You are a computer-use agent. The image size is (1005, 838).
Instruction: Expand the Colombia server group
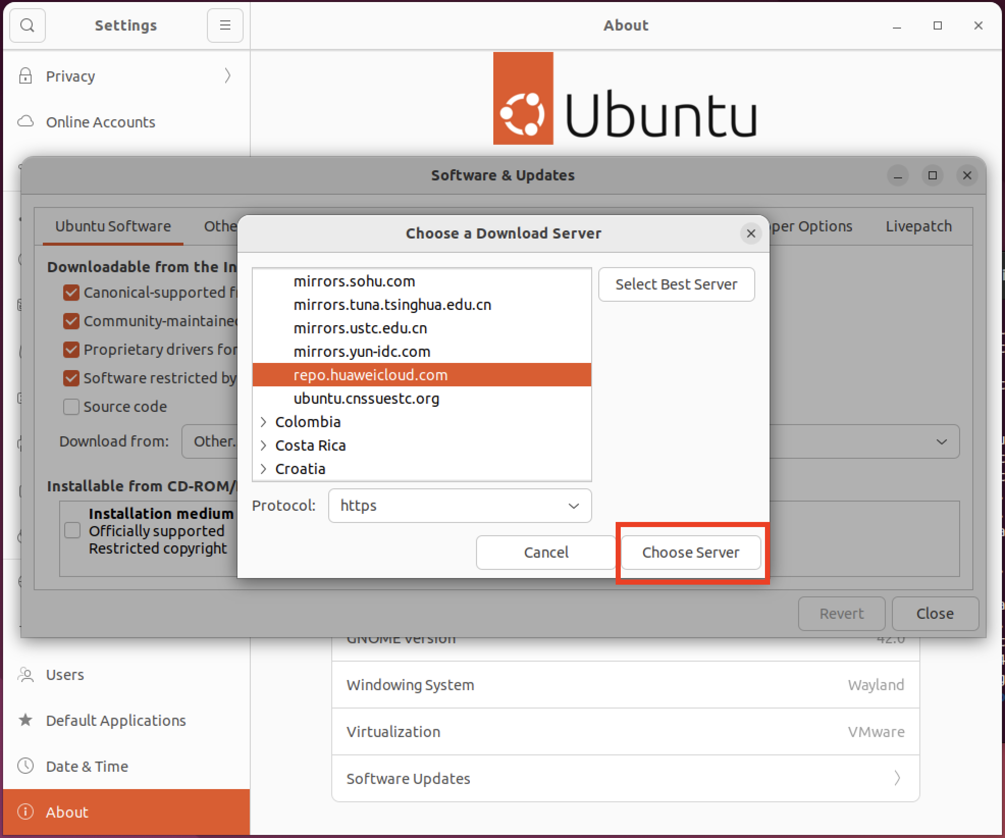coord(264,422)
